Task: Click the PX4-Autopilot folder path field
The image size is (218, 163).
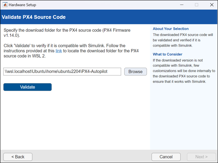Action: point(62,72)
